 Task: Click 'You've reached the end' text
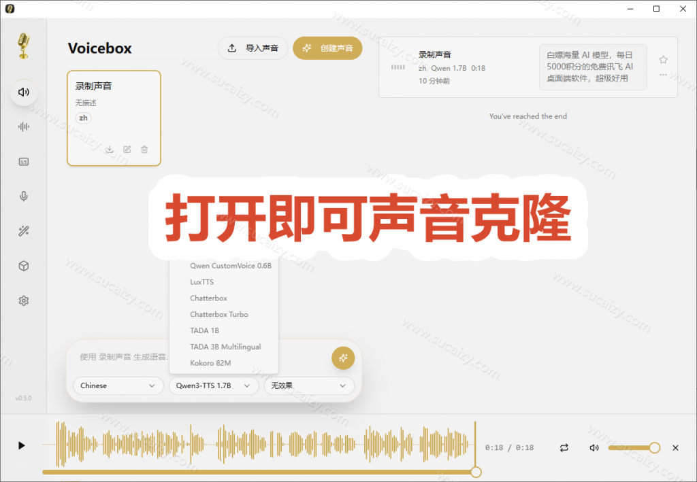click(528, 116)
